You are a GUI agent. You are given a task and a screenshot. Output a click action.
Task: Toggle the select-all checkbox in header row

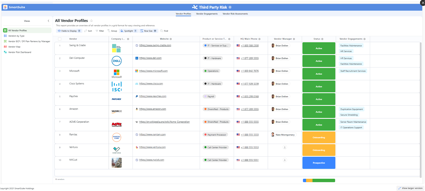click(60, 39)
